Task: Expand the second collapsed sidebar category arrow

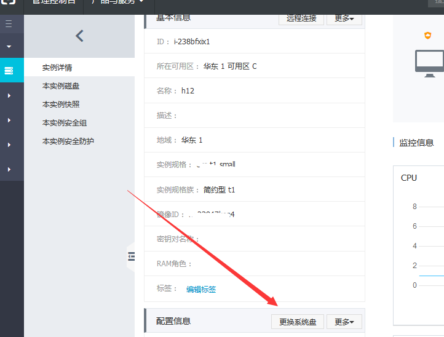Action: tap(9, 120)
